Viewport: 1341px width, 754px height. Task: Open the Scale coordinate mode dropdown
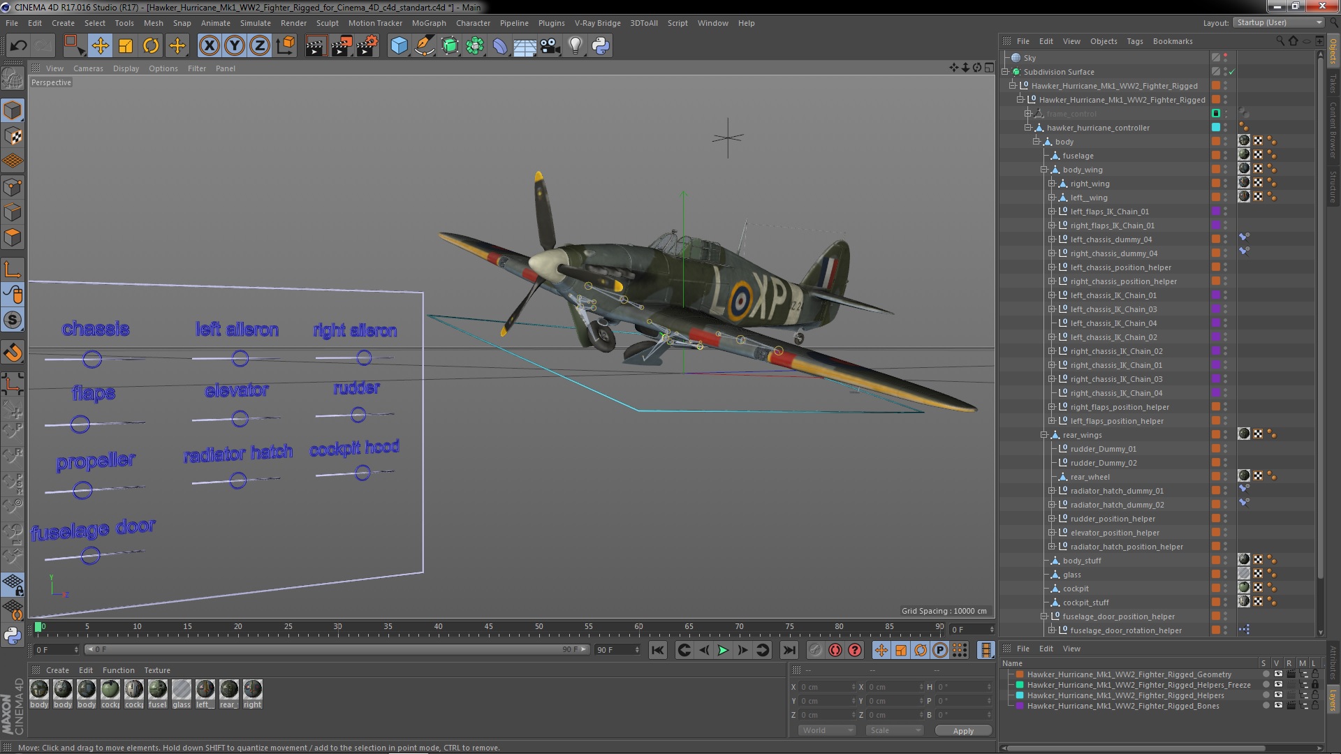tap(895, 730)
